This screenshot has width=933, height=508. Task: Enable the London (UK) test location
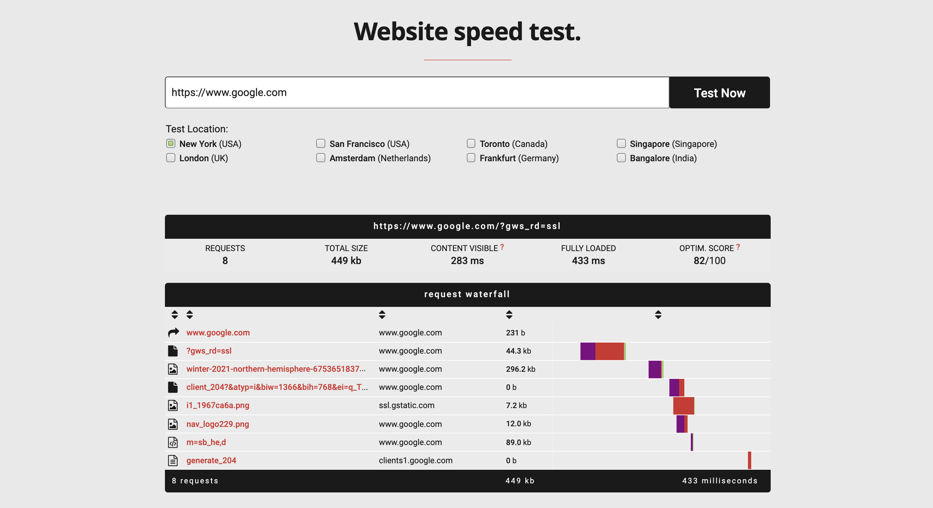click(x=170, y=158)
